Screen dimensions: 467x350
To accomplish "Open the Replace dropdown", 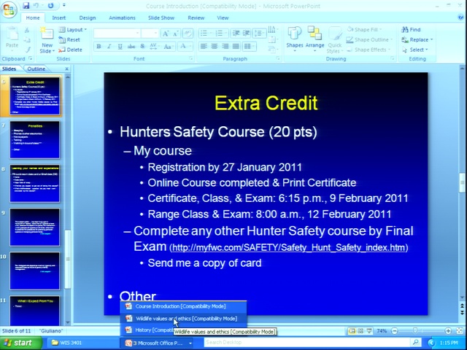I will click(417, 39).
